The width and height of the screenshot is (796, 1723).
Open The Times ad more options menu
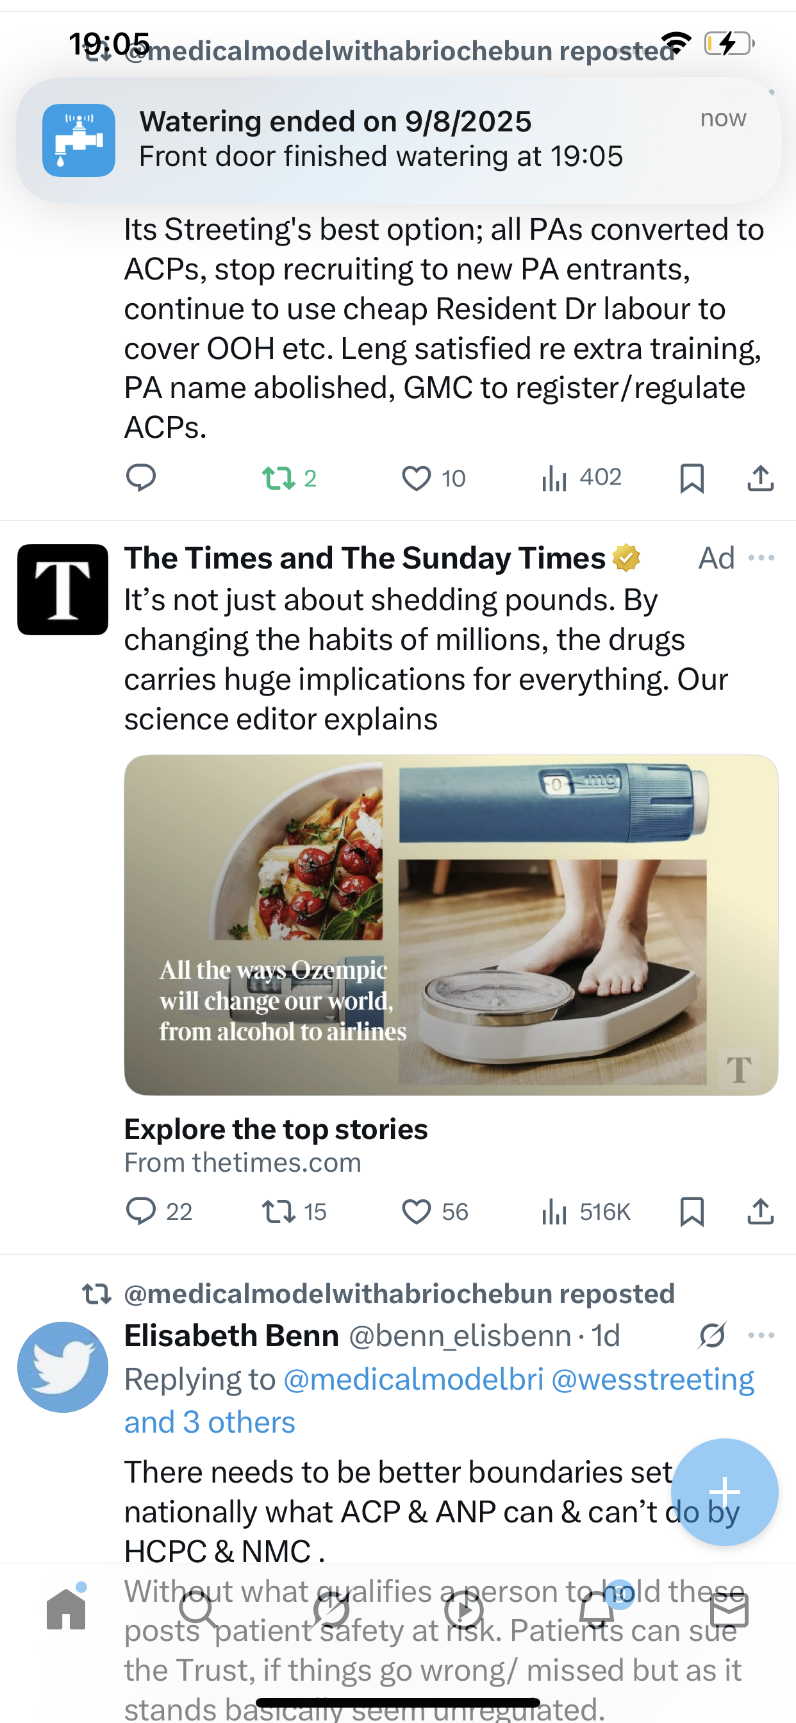tap(761, 558)
